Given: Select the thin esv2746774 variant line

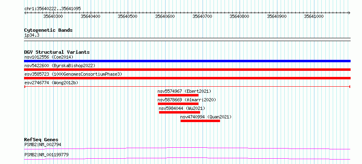Looking at the screenshot, I should pyautogui.click(x=187, y=87).
